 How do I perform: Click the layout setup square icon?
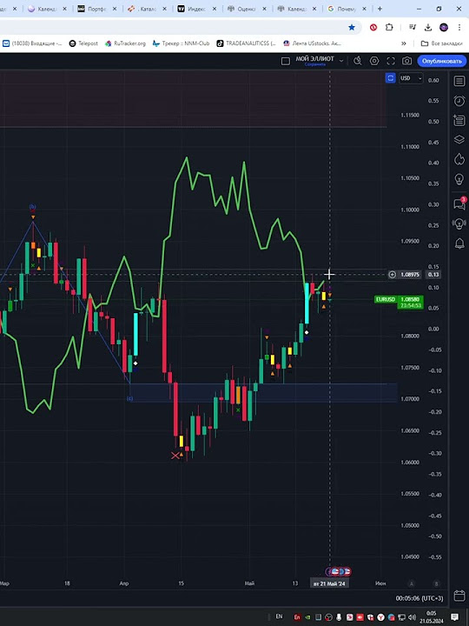286,61
